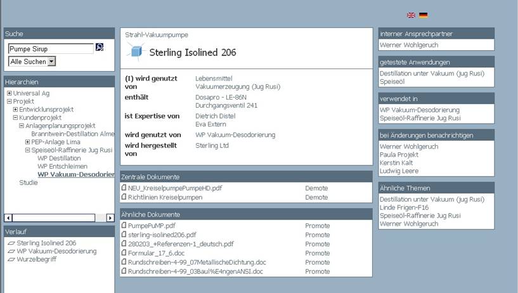
Task: Open Werner Wohlgeruch under interner Ansprechpartner
Action: (x=409, y=45)
